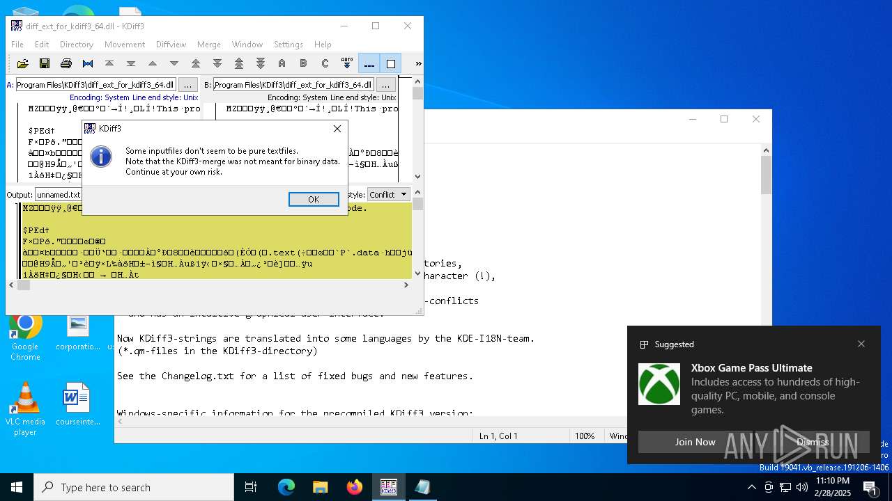The width and height of the screenshot is (892, 501).
Task: Select lines from B icon
Action: coord(303,63)
